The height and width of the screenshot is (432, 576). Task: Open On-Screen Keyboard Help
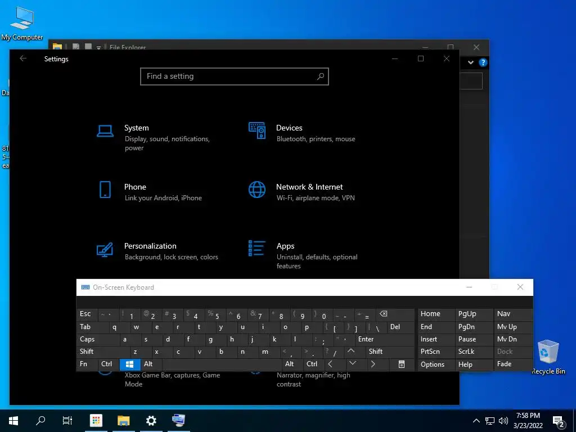pos(474,364)
